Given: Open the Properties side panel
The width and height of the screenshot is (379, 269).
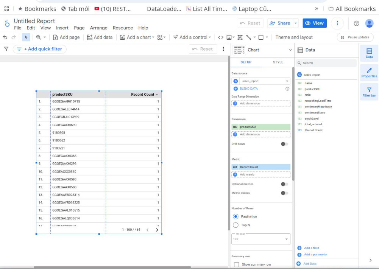Looking at the screenshot, I should pos(369,72).
